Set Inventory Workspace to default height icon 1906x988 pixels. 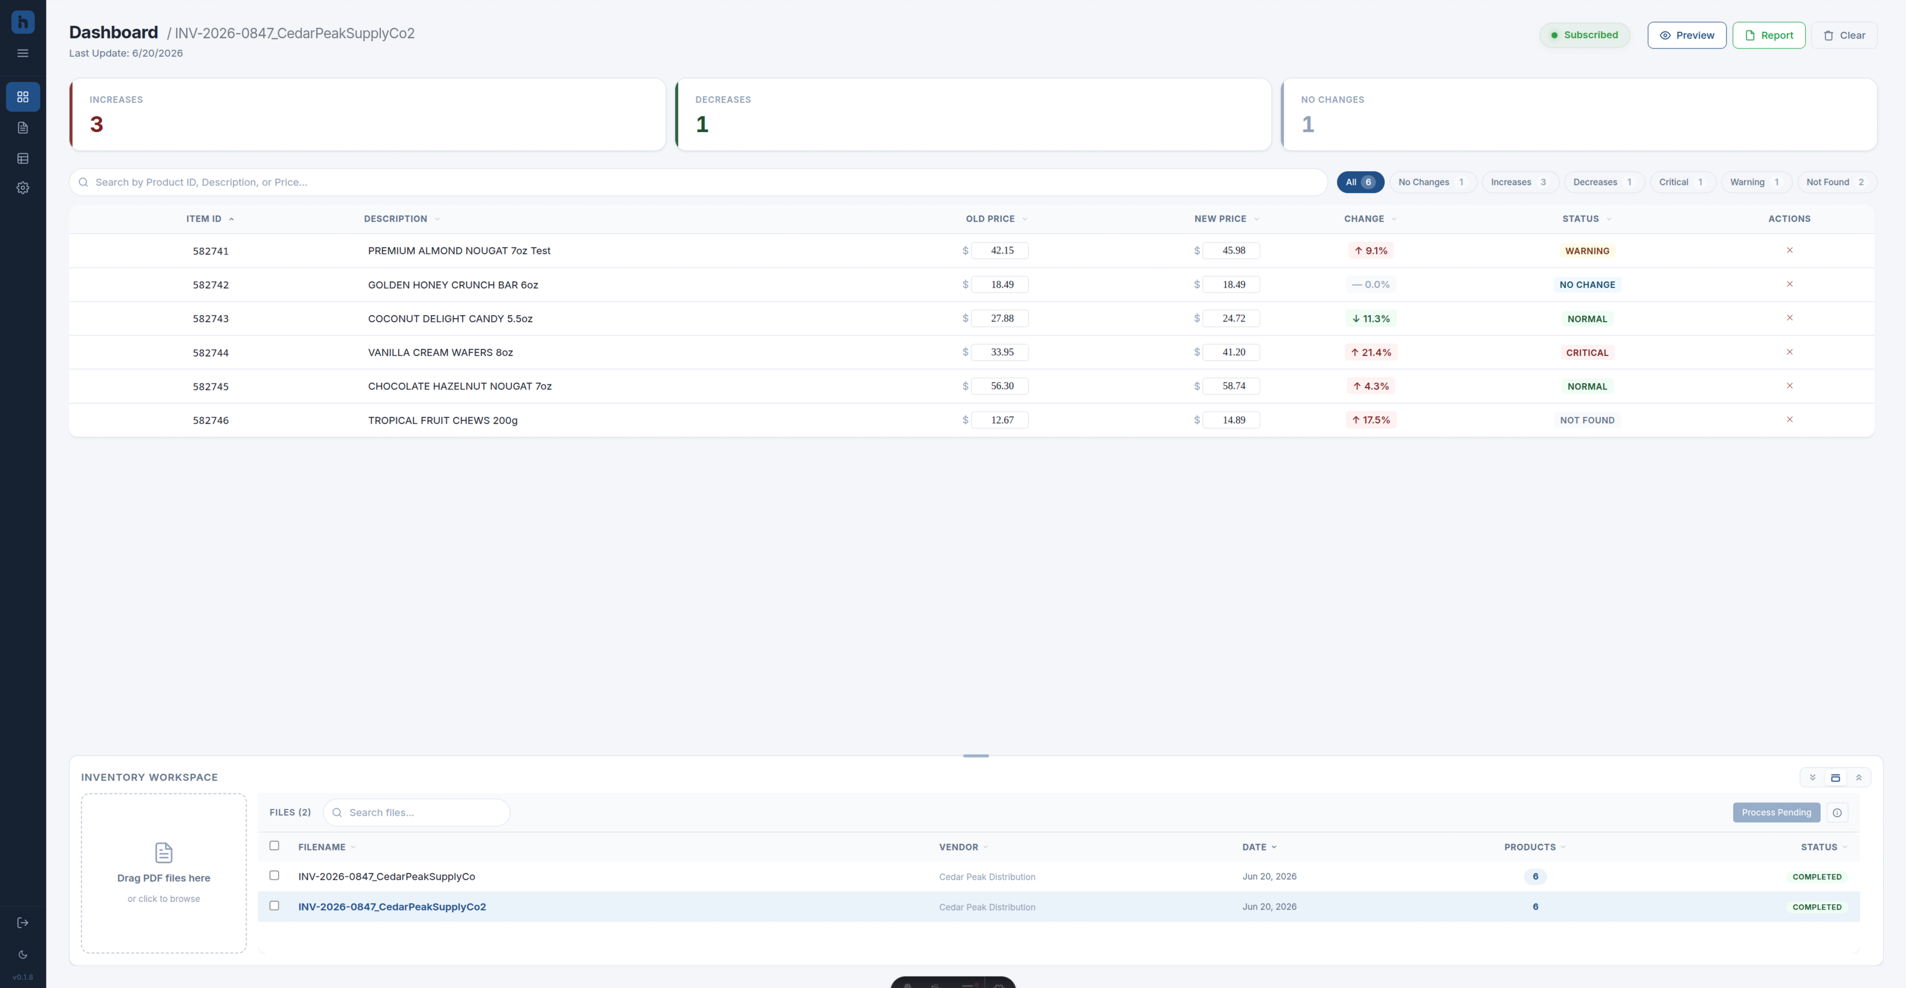pos(1835,777)
